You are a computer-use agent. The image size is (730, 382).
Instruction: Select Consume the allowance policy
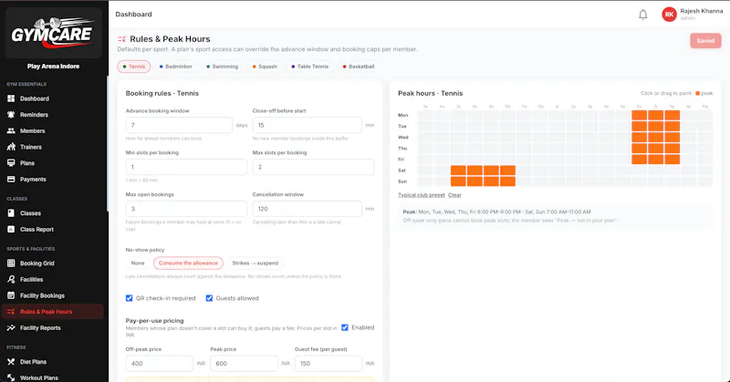tap(188, 263)
